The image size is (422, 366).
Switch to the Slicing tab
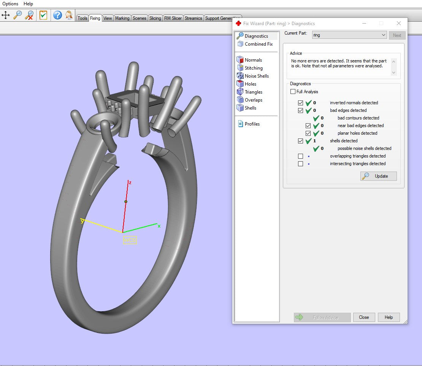[155, 18]
